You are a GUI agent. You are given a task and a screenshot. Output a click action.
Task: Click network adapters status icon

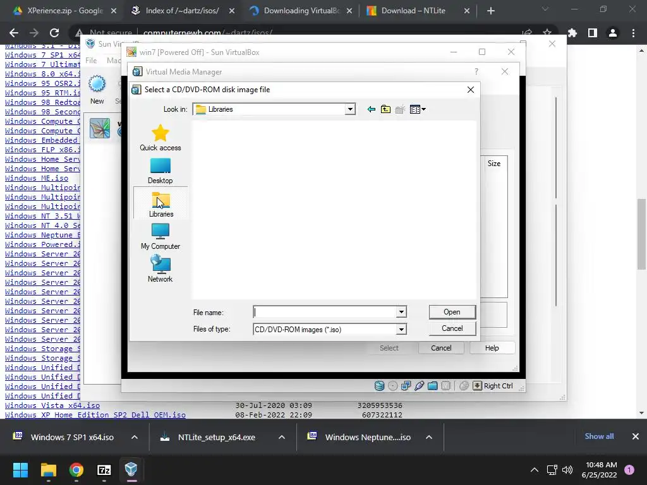click(x=406, y=386)
